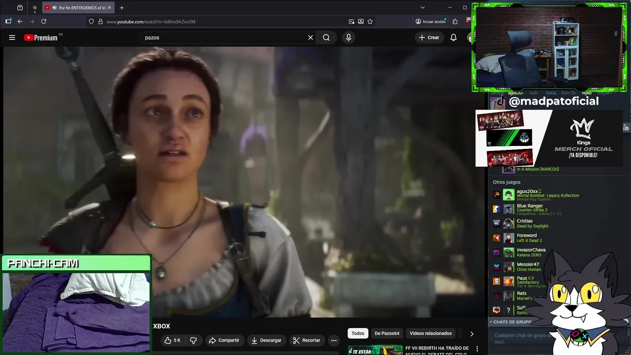This screenshot has width=631, height=355.
Task: Reload the page with refresh icon
Action: click(44, 21)
